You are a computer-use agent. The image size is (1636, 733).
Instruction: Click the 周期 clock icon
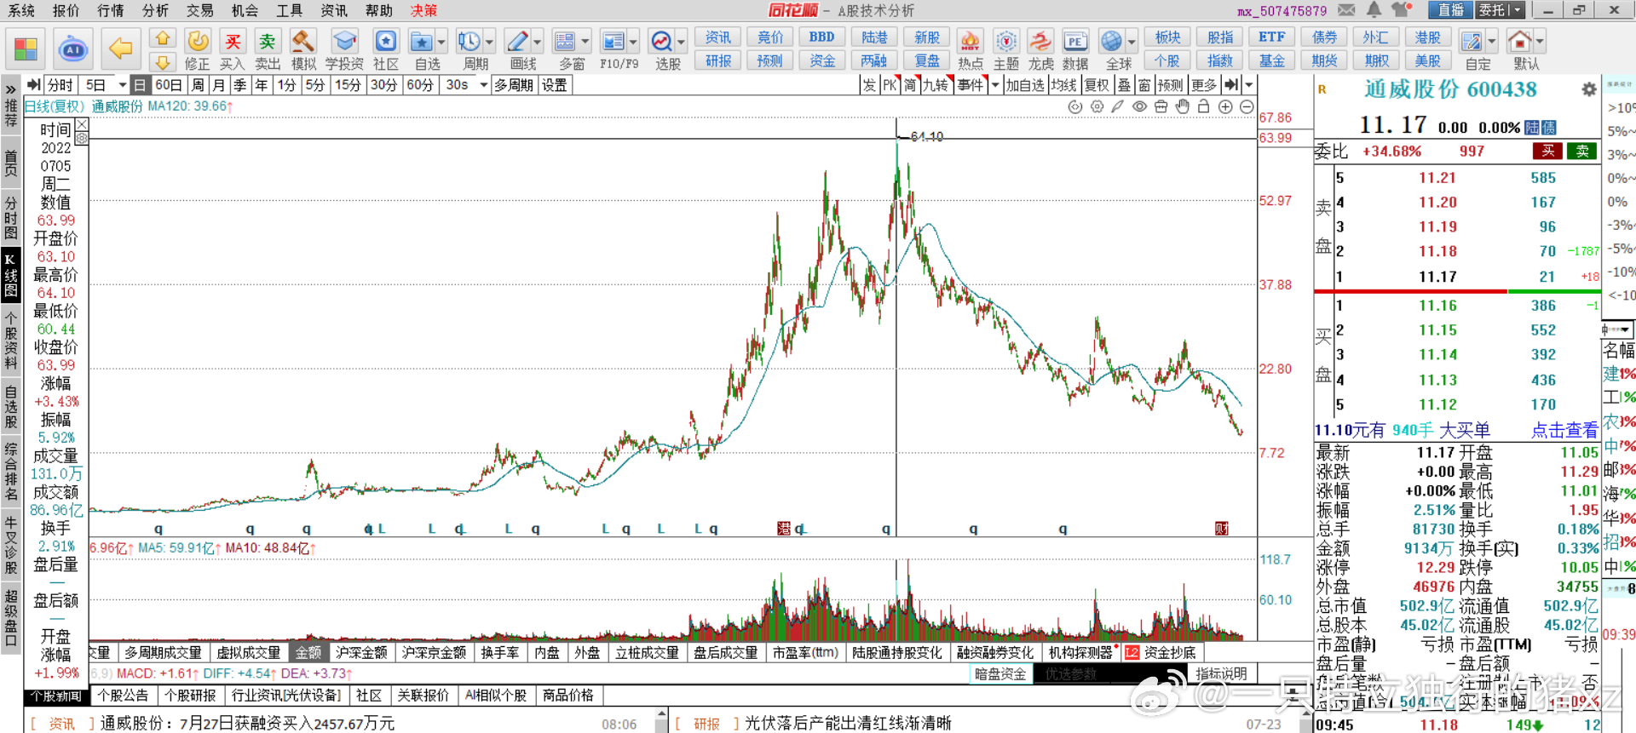click(469, 50)
